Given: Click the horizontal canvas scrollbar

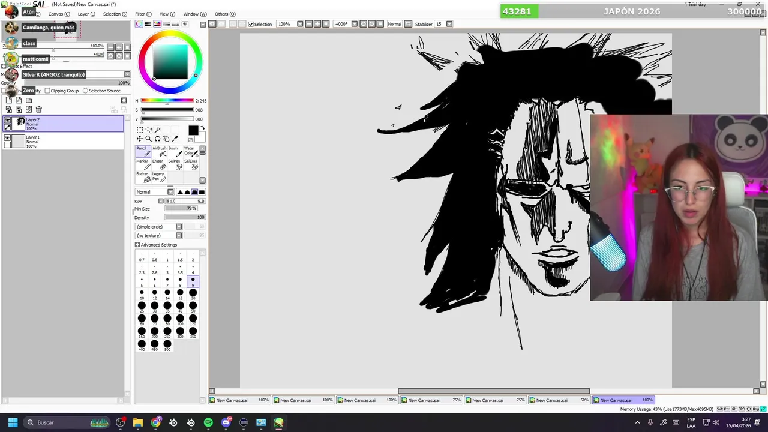Looking at the screenshot, I should coord(494,391).
